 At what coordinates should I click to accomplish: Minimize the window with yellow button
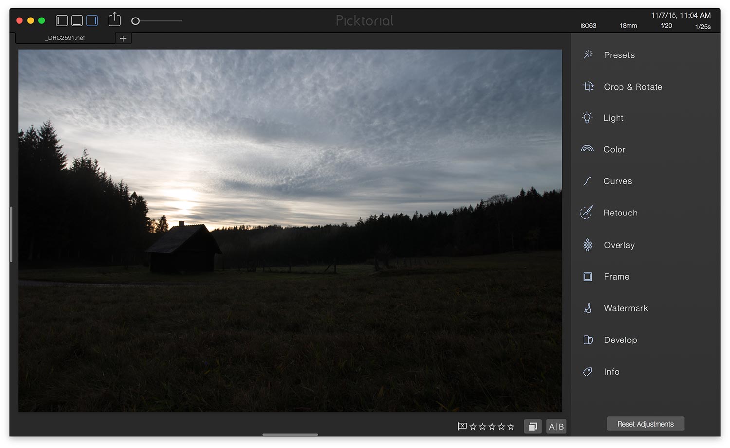click(30, 20)
